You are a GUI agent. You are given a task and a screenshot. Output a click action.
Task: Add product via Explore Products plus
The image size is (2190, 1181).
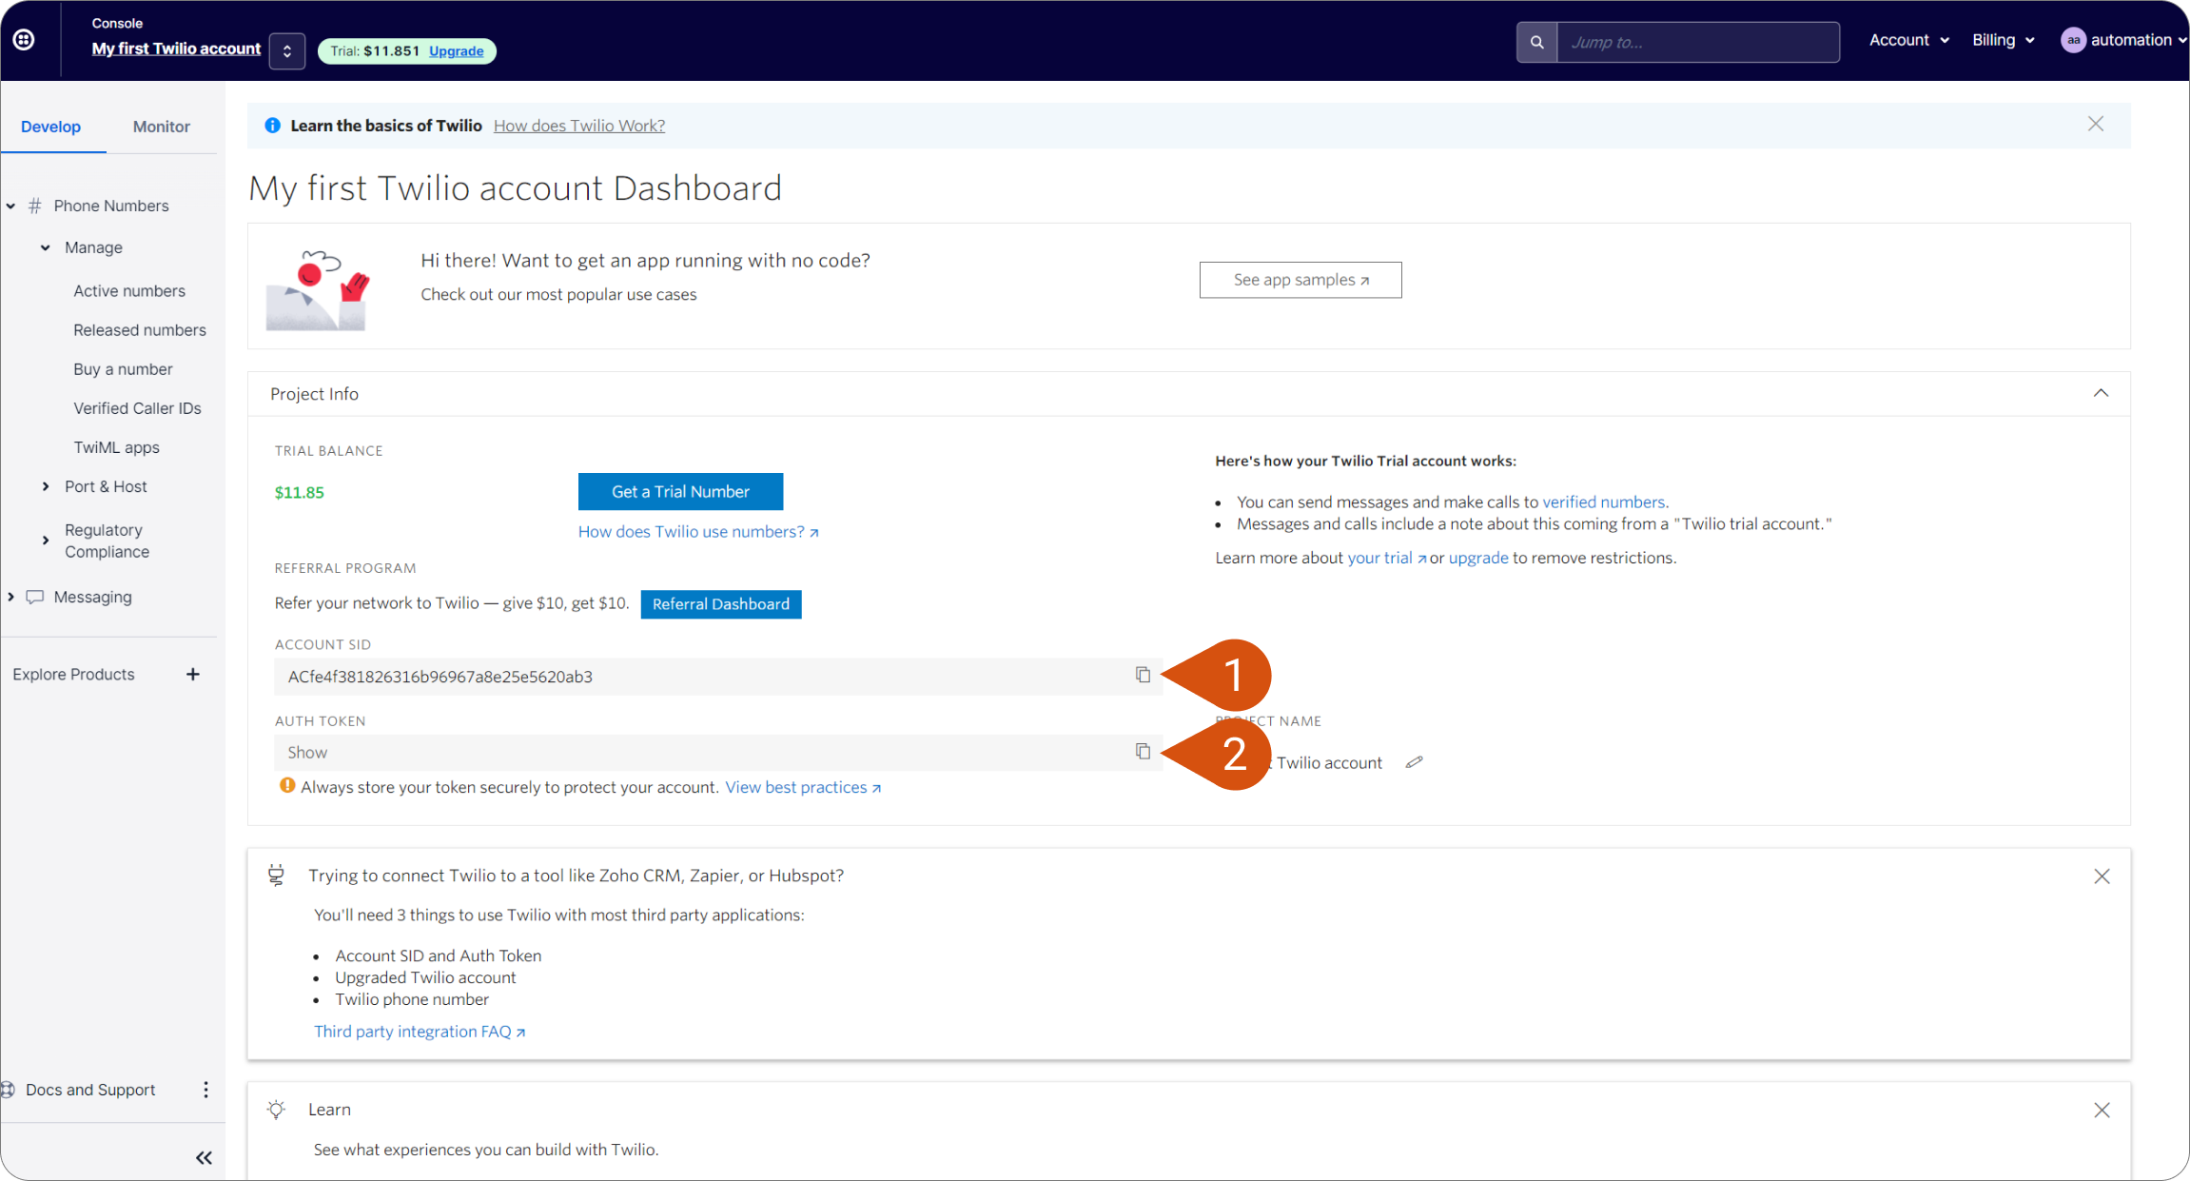tap(193, 674)
